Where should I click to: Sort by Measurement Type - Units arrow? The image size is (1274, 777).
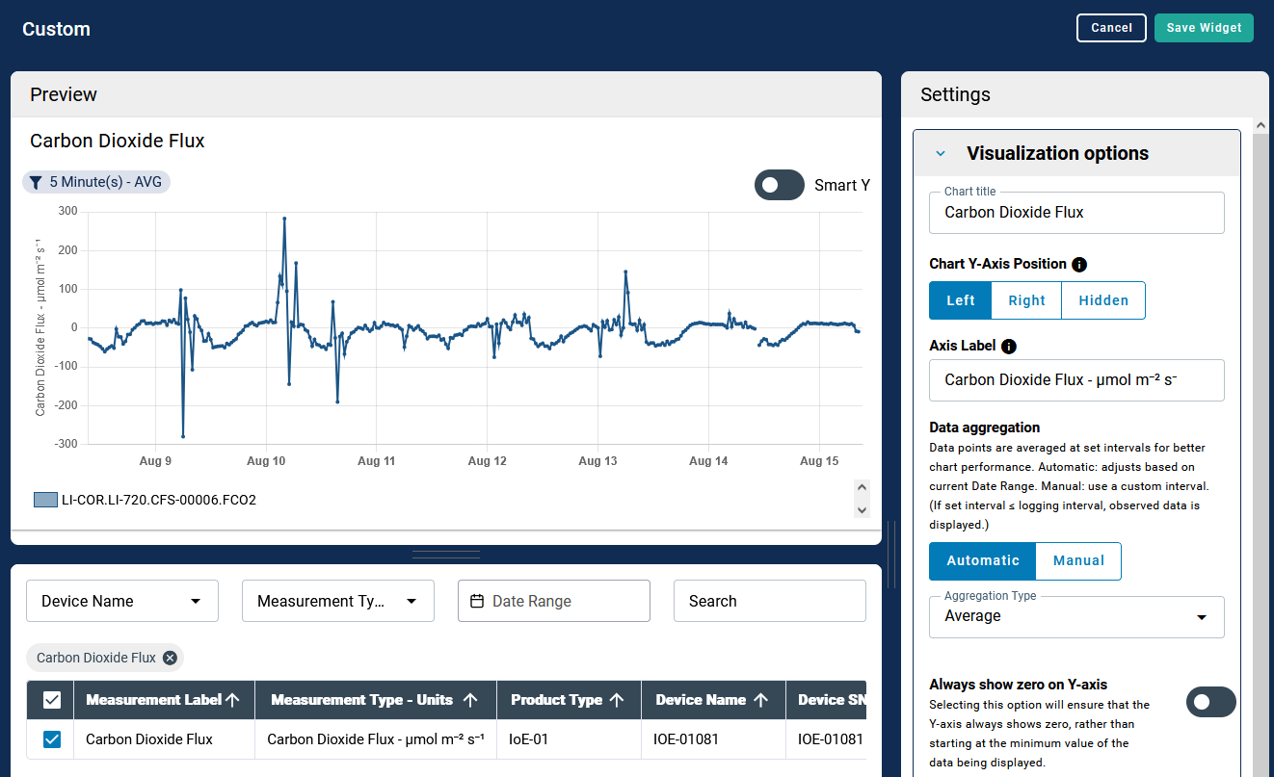point(470,700)
